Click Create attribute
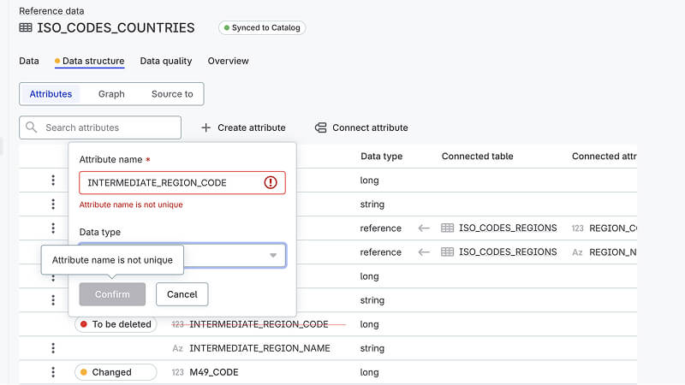Image resolution: width=685 pixels, height=385 pixels. (x=243, y=127)
